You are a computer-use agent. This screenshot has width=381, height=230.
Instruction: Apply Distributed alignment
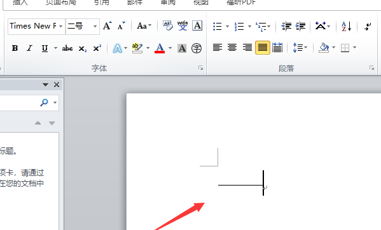click(x=277, y=48)
